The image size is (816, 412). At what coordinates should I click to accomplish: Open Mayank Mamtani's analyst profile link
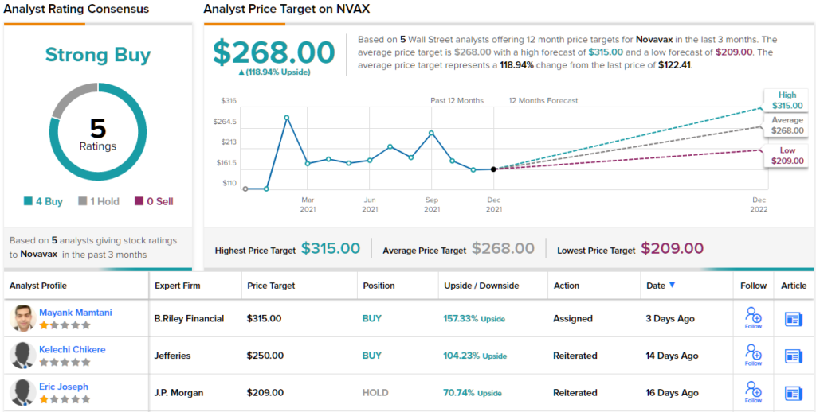pos(76,313)
